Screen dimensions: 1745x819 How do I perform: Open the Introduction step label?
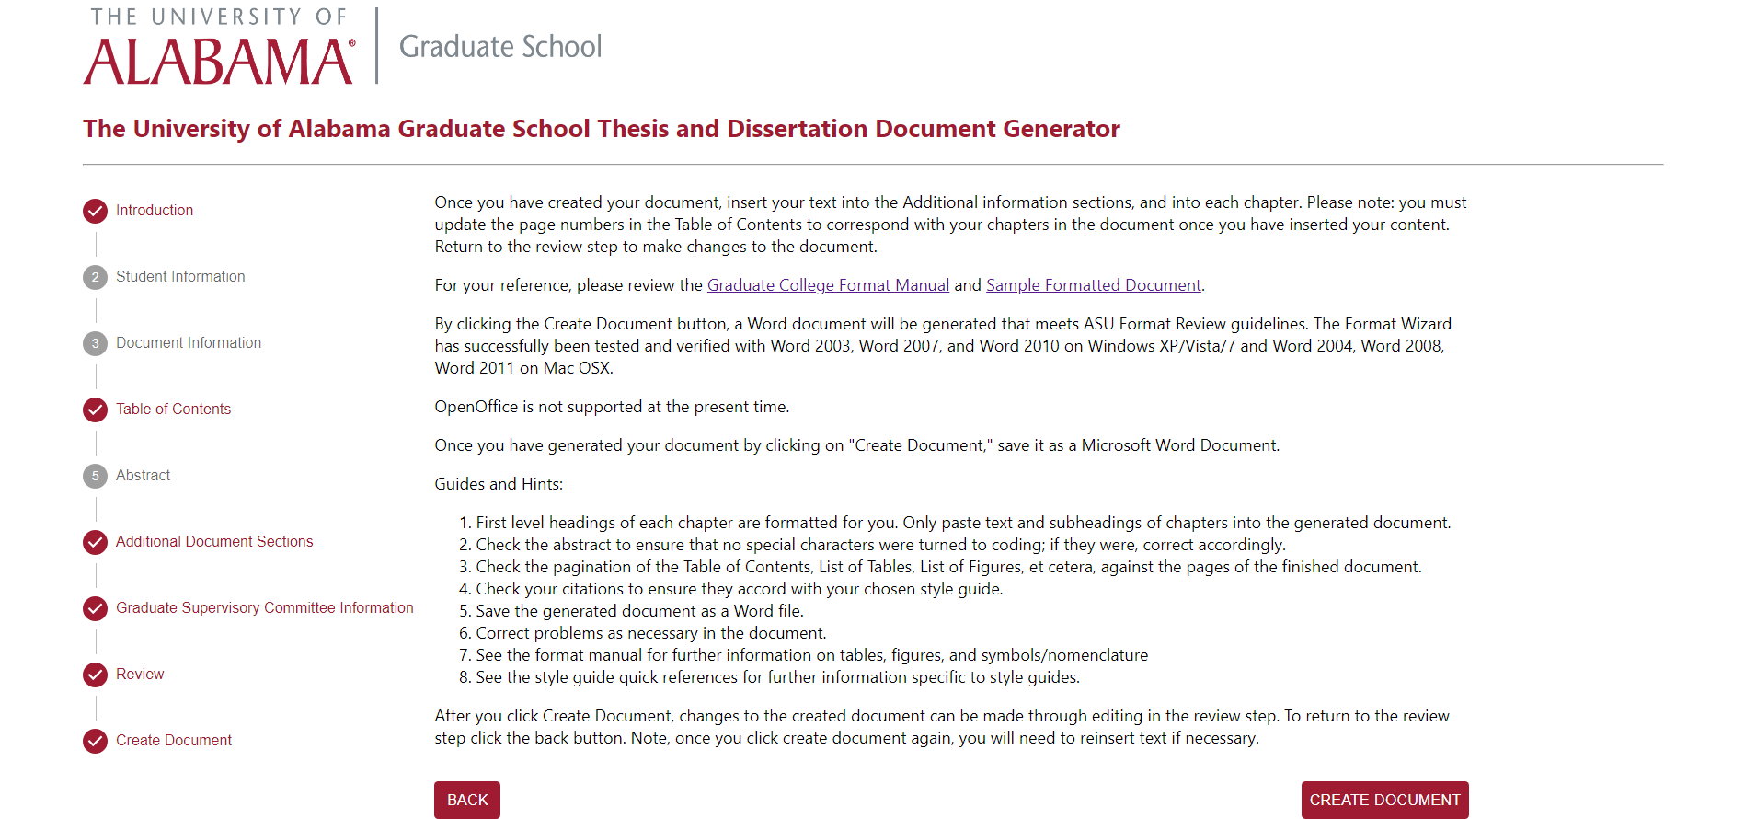[x=155, y=211]
